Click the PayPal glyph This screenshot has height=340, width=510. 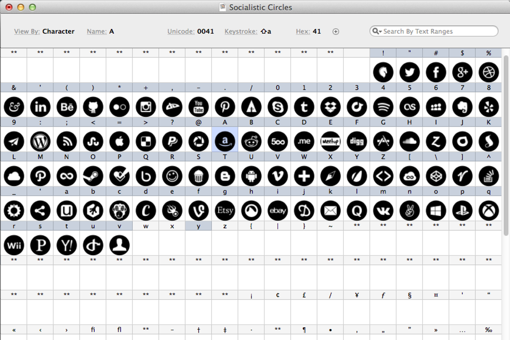pyautogui.click(x=172, y=142)
